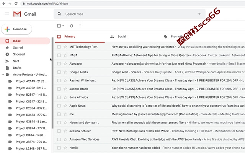Collapse the Active Projects label tree
The height and width of the screenshot is (153, 245).
[3, 75]
